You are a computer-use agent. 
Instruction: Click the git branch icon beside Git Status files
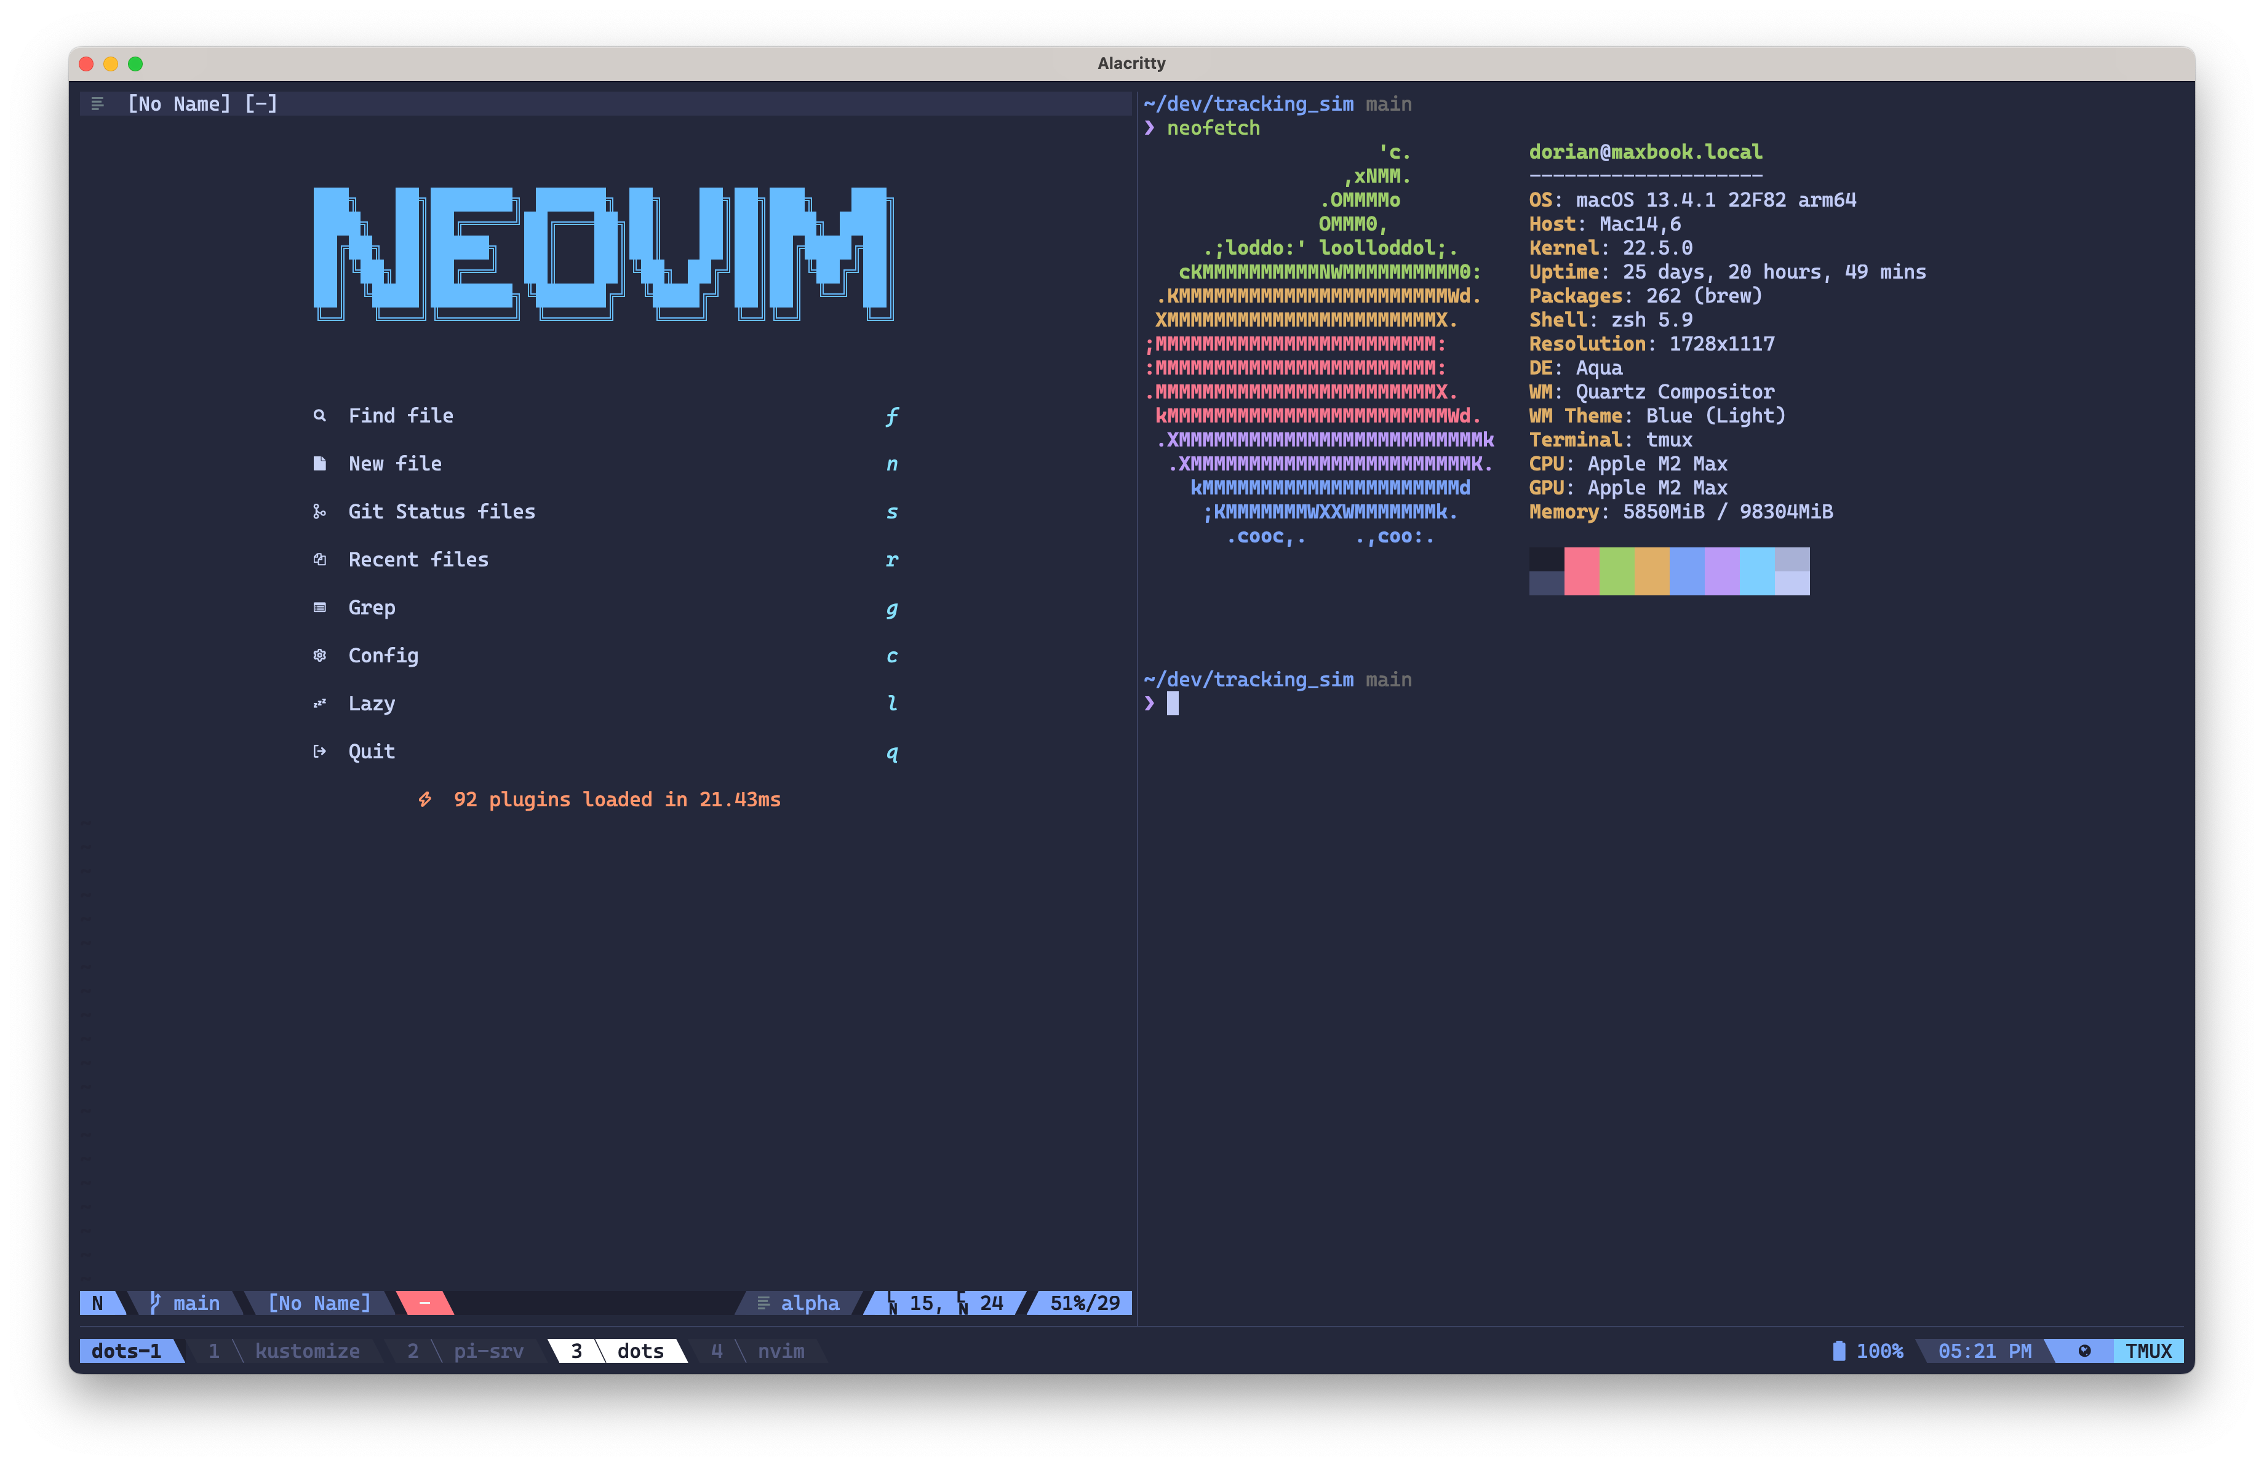(x=320, y=512)
